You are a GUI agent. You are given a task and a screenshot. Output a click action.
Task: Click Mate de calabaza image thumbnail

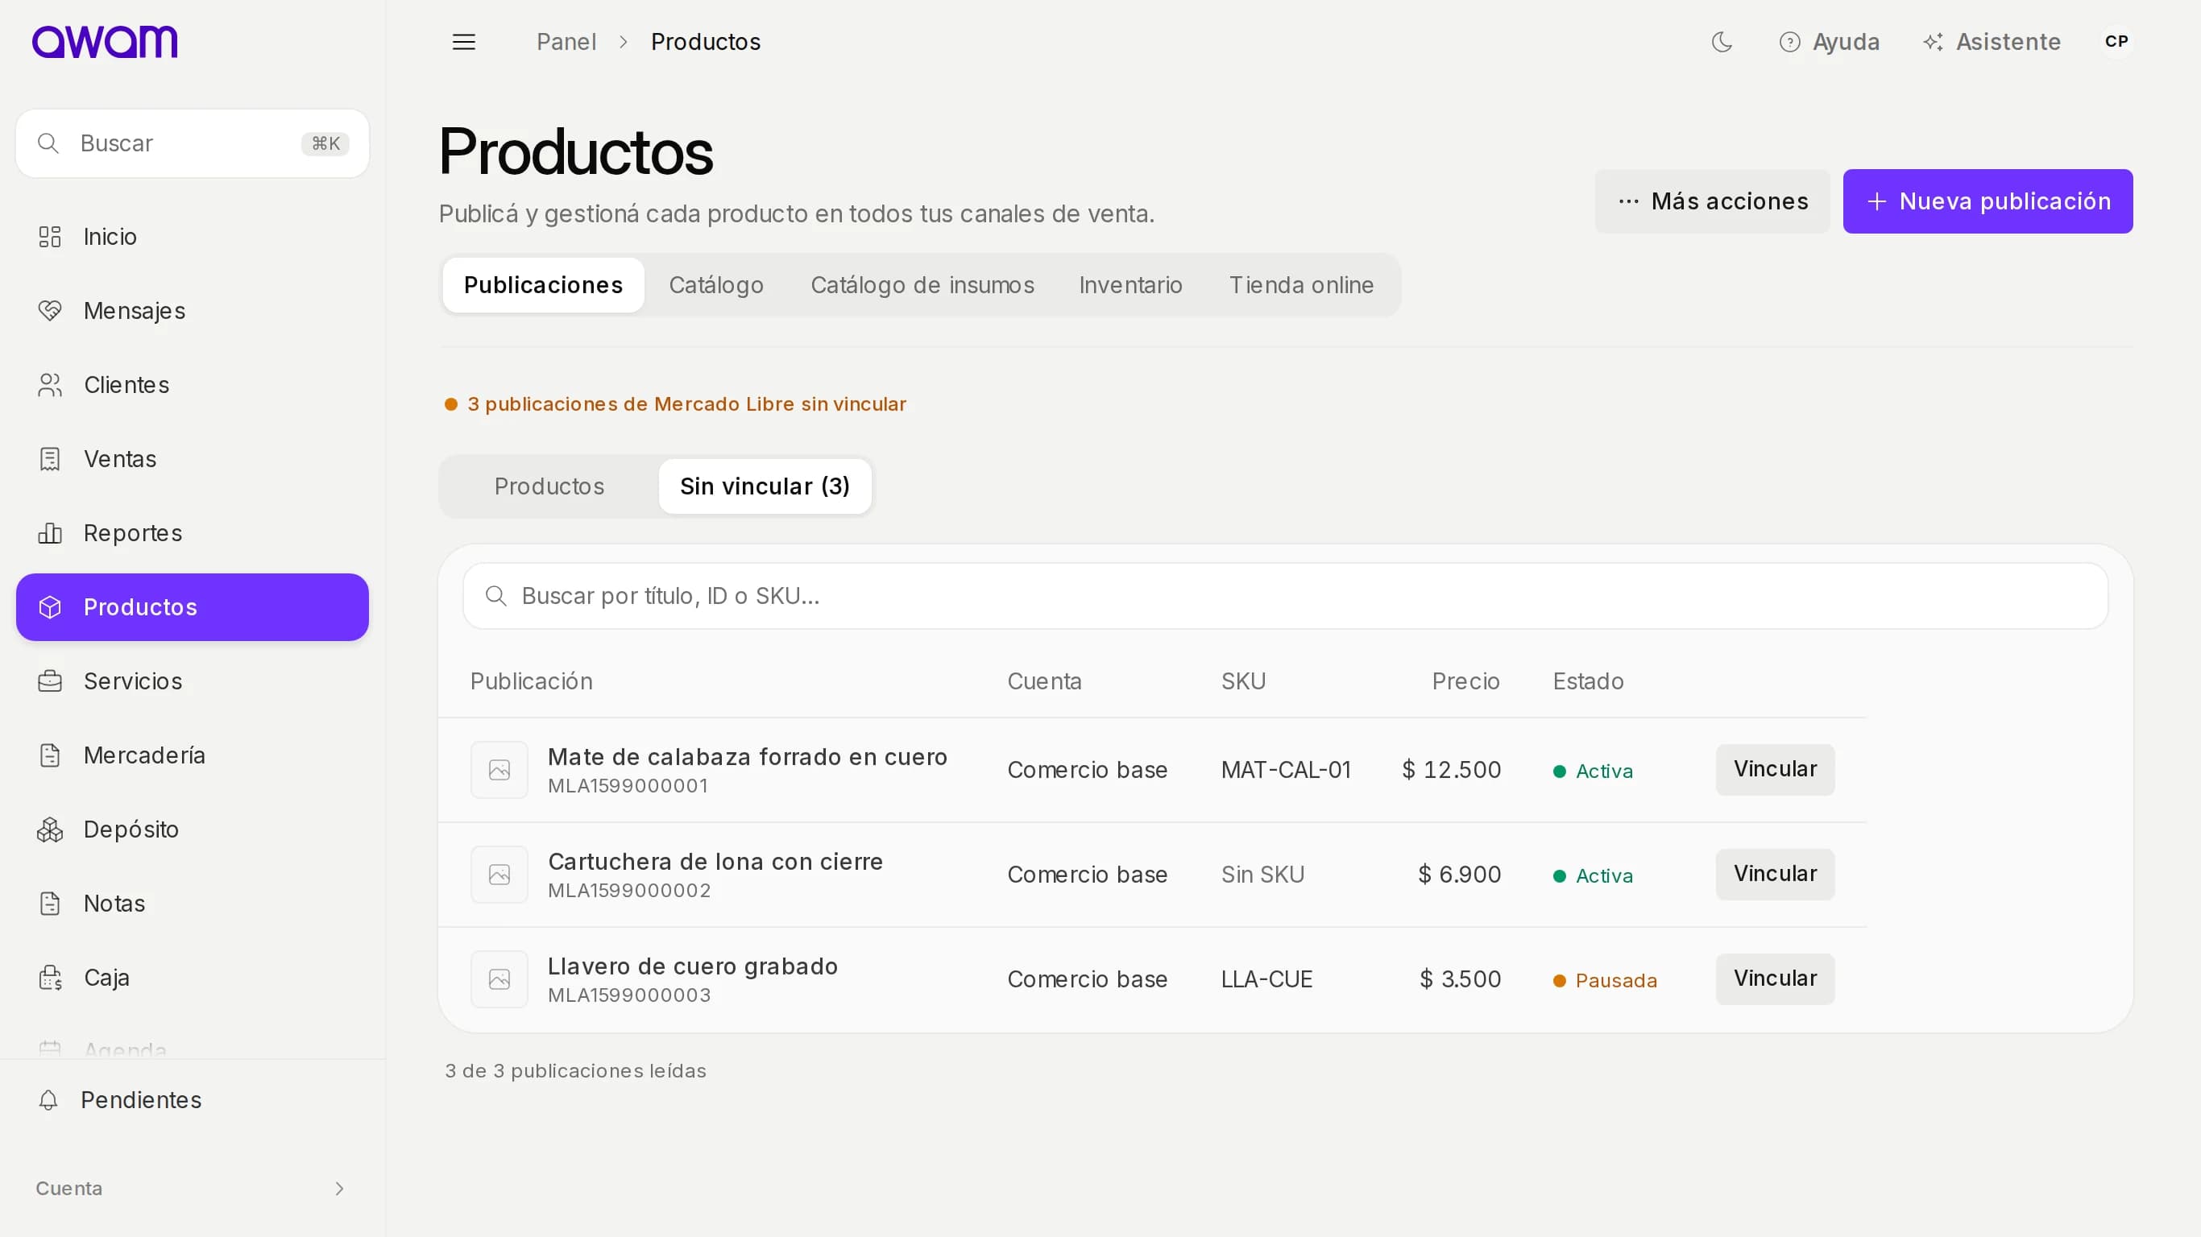(x=499, y=771)
